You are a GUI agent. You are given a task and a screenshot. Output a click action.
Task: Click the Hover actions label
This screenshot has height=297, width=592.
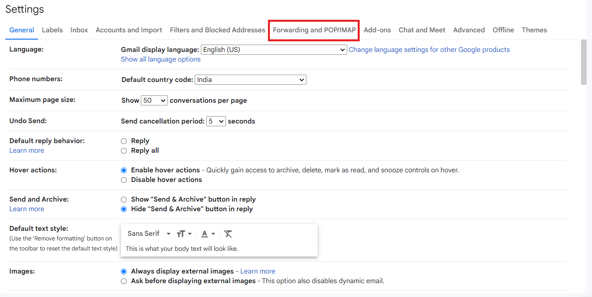[33, 170]
